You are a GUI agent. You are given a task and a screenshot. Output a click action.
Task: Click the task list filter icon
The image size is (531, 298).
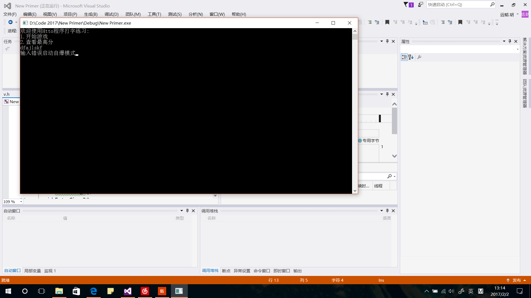[7, 49]
